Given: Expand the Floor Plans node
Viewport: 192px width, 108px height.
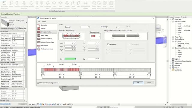Looking at the screenshot, I should click(x=173, y=37).
